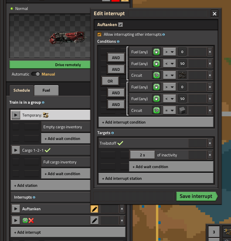The height and width of the screenshot is (241, 231).
Task: Remove the Treibstoff target with its X
Action: [210, 143]
